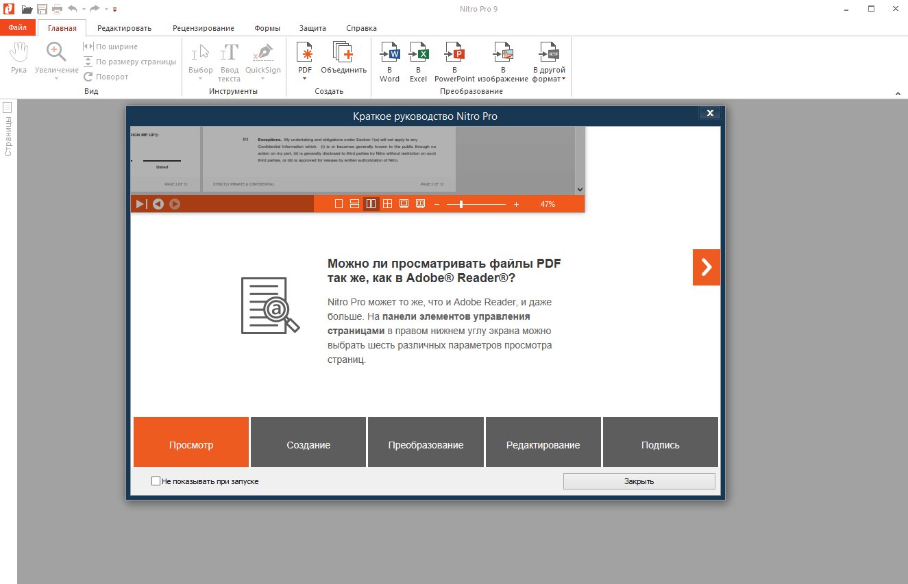
Task: Click the two-page view icon in preview
Action: (371, 203)
